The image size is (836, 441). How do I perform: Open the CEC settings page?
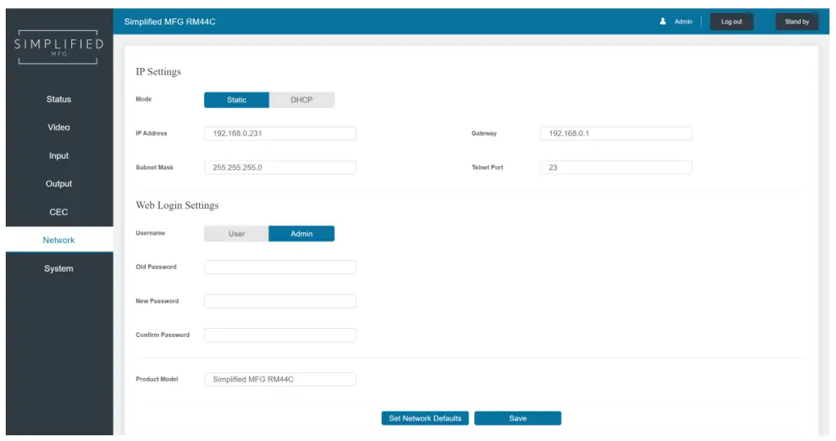pos(59,212)
